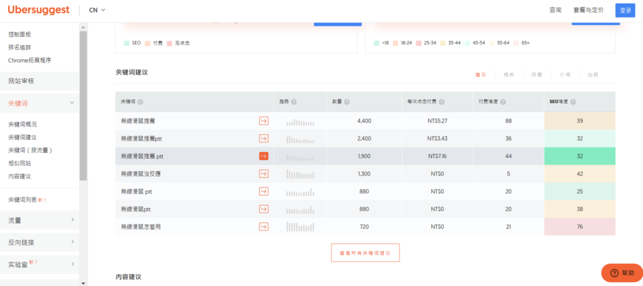Click 查看所有关键词提议 button
Screen dimensions: 643x286
point(365,253)
